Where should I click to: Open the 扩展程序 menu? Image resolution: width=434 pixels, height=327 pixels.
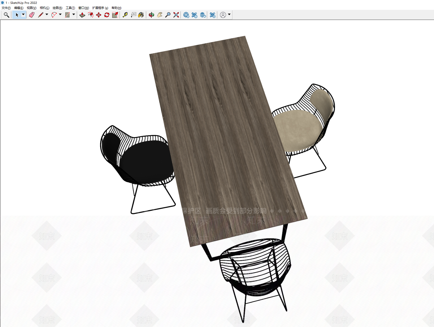click(100, 8)
